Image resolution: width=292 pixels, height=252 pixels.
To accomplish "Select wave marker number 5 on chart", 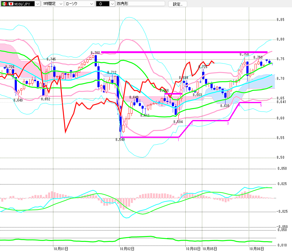I will (261, 105).
